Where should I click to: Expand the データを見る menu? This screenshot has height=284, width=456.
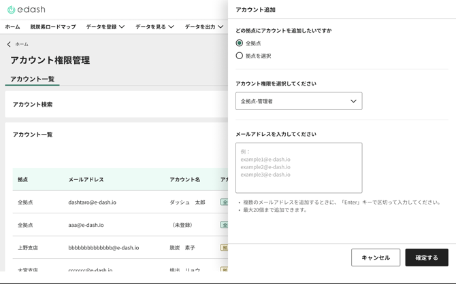tap(154, 26)
